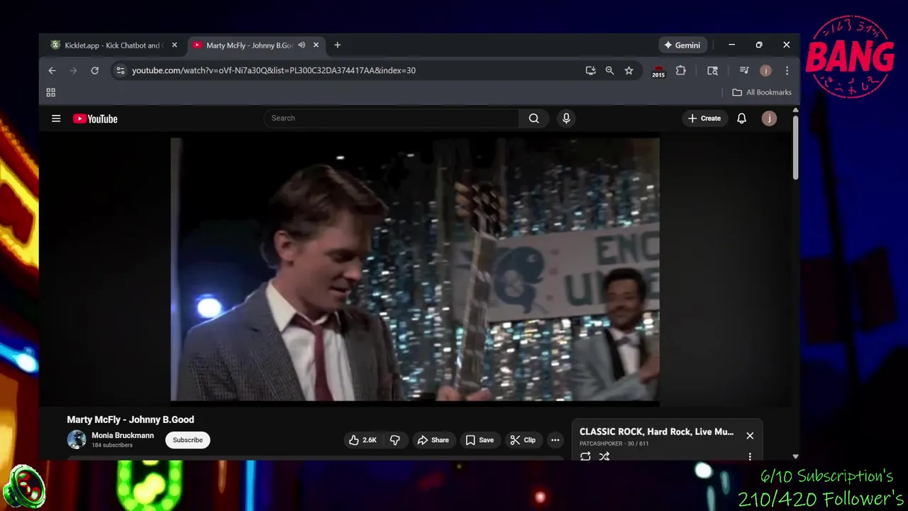Image resolution: width=908 pixels, height=511 pixels.
Task: Open a new browser tab
Action: tap(337, 45)
